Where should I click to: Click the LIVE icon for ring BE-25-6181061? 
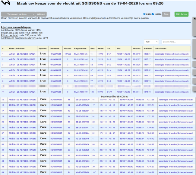(x=43, y=116)
